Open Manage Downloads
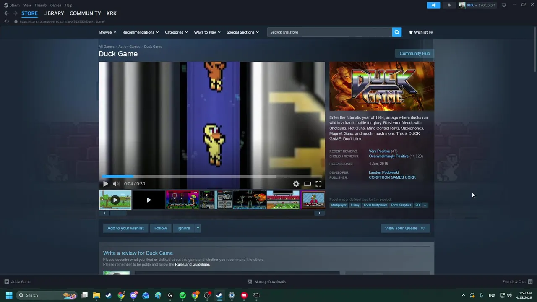The height and width of the screenshot is (302, 537). coord(266,282)
